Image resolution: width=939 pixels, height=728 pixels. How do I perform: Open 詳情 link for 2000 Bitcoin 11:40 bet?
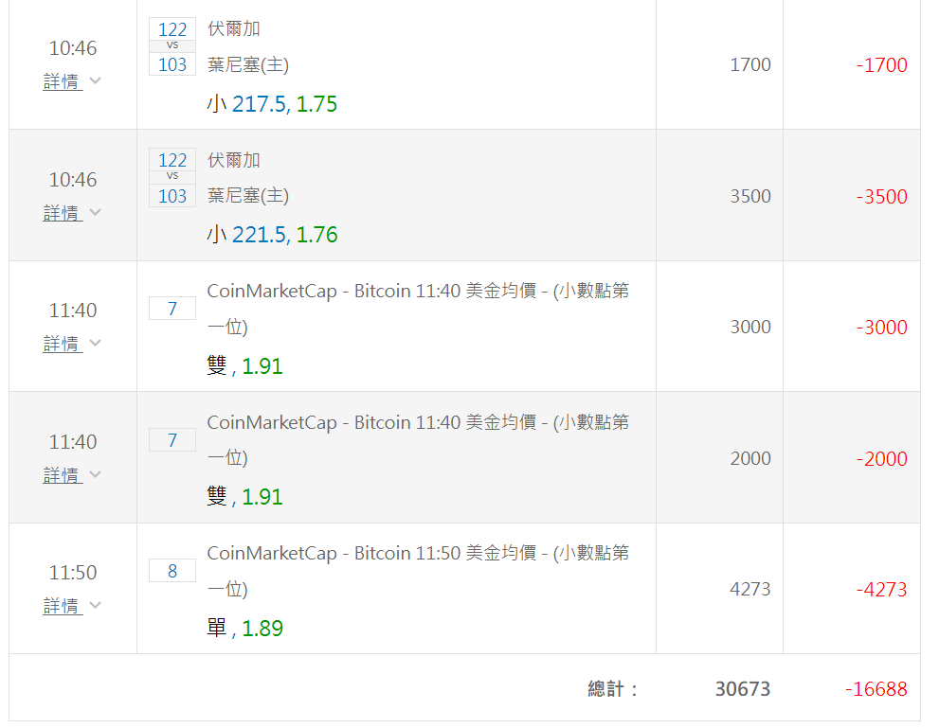point(63,475)
